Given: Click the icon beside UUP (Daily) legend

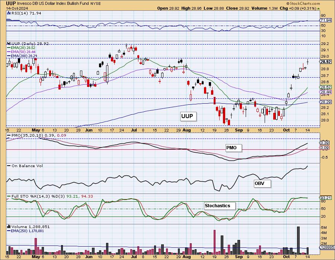Looking at the screenshot, I should click(9, 43).
